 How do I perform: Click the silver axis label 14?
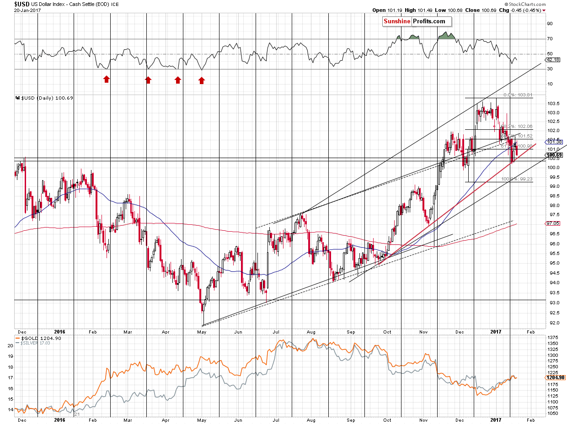coord(10,410)
